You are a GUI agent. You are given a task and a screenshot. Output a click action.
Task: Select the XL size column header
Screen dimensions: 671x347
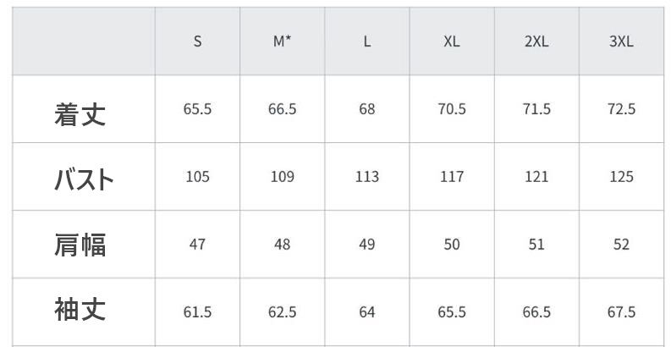click(452, 41)
